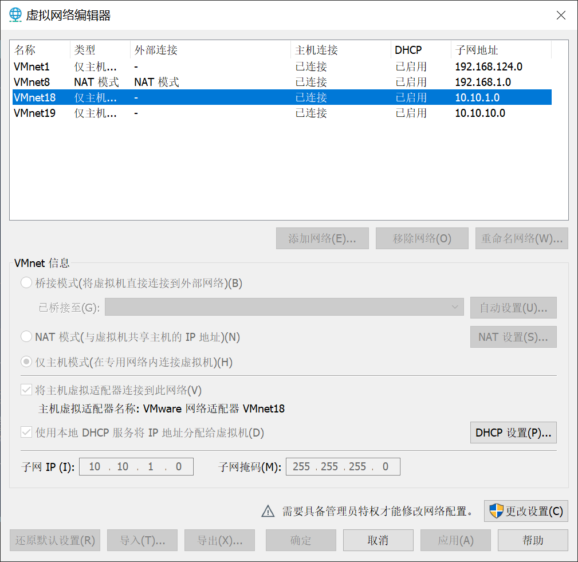Click subnet address 10.10.10.0
Image resolution: width=578 pixels, height=562 pixels.
click(x=480, y=113)
